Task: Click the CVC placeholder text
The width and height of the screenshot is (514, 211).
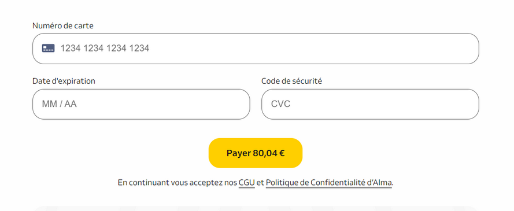Action: 280,104
